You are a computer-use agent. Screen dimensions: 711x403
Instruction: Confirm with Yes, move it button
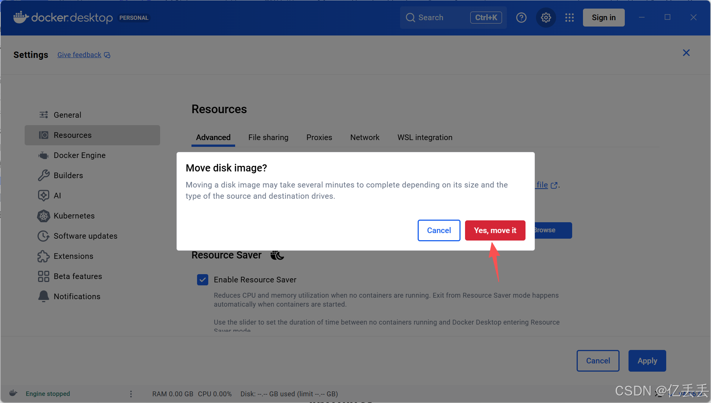pos(495,230)
